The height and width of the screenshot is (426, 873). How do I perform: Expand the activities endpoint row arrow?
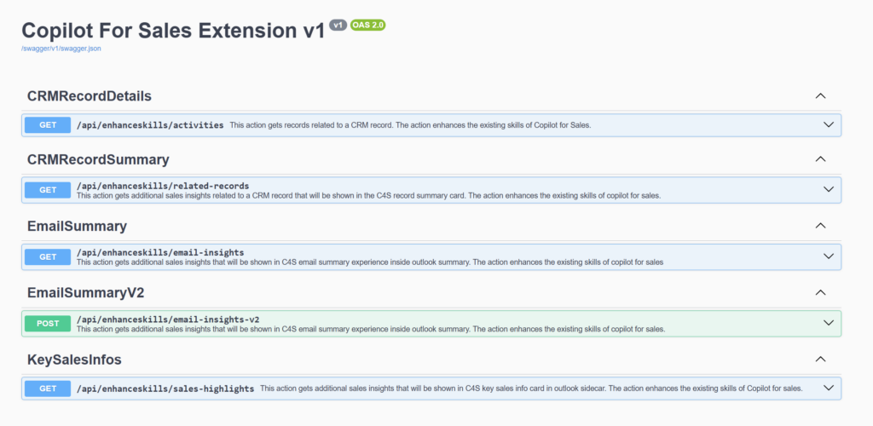click(x=828, y=124)
